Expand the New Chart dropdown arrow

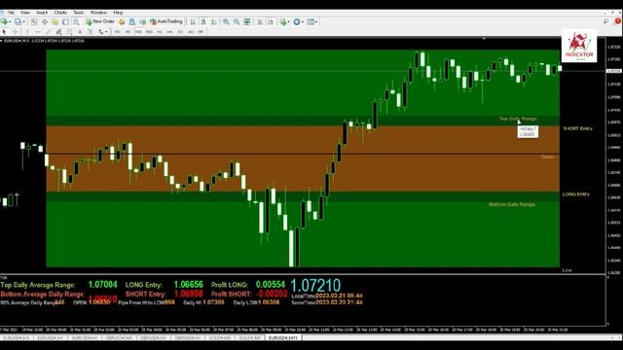tap(10, 21)
